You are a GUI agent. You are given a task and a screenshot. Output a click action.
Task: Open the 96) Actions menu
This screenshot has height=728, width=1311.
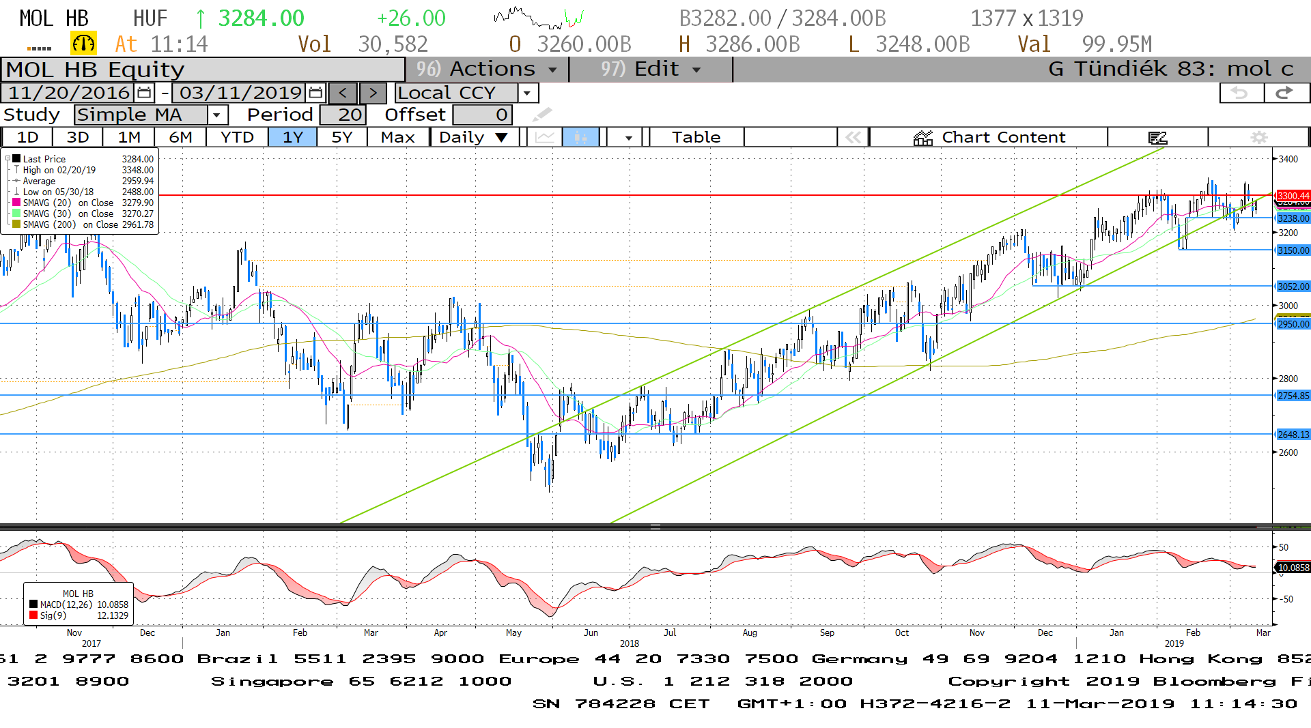[486, 69]
